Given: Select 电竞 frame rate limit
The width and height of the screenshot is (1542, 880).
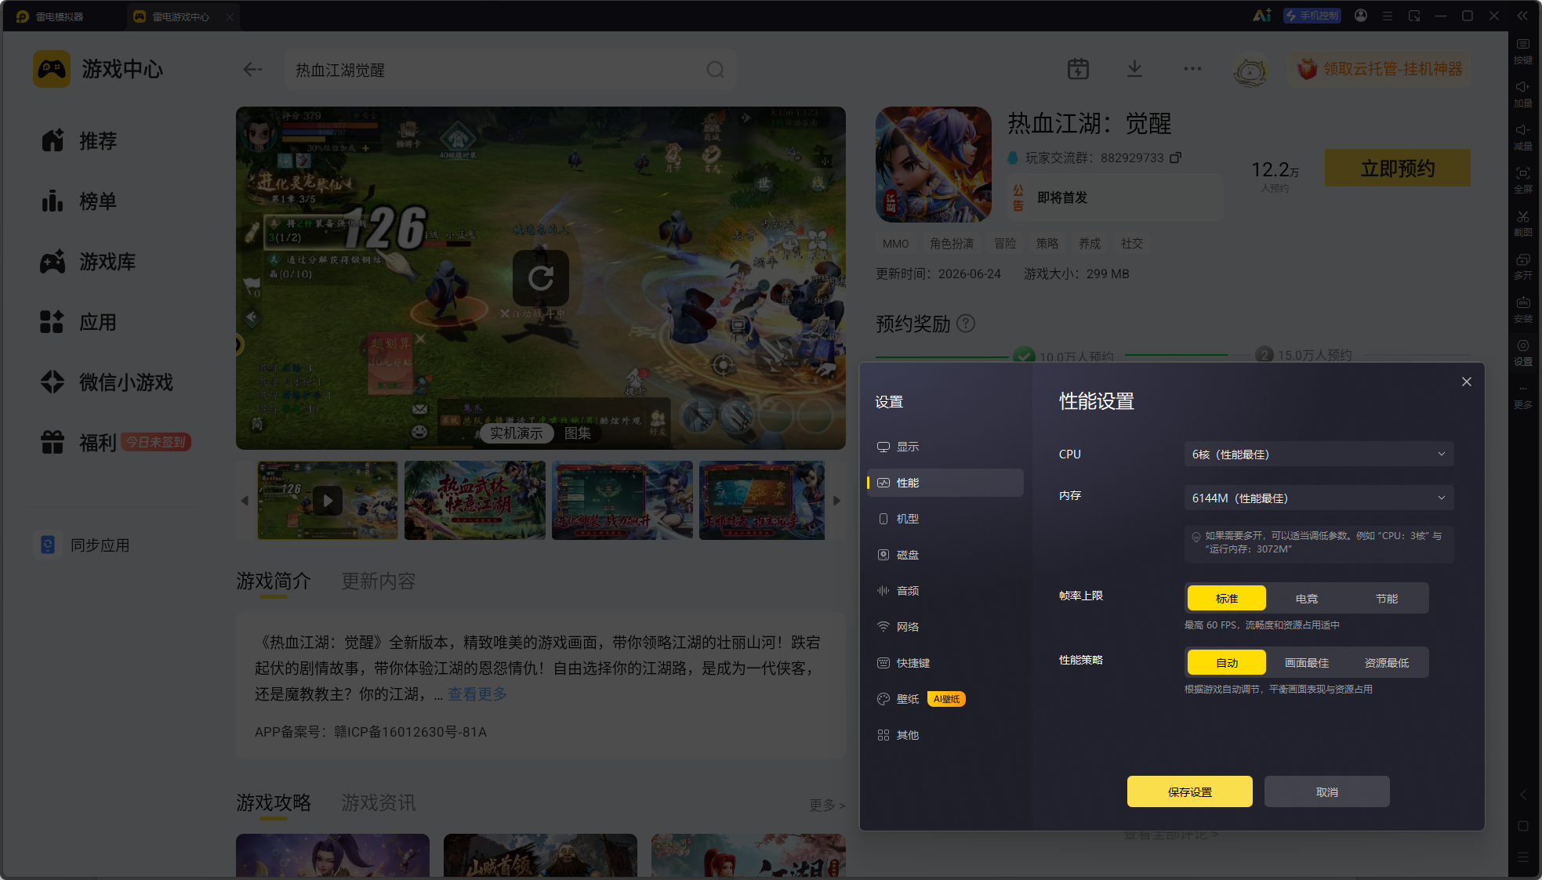Looking at the screenshot, I should click(x=1307, y=598).
